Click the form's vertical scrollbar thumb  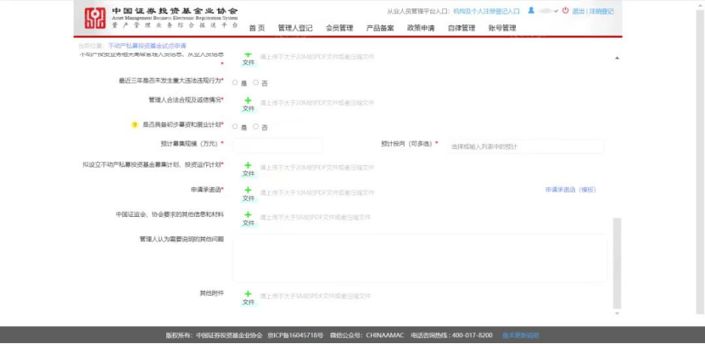(x=617, y=264)
